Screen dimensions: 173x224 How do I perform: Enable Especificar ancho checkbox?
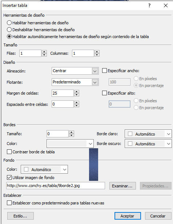point(104,71)
